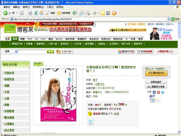The height and width of the screenshot is (136, 181).
Task: Open the History clock icon
Action: tap(75, 13)
